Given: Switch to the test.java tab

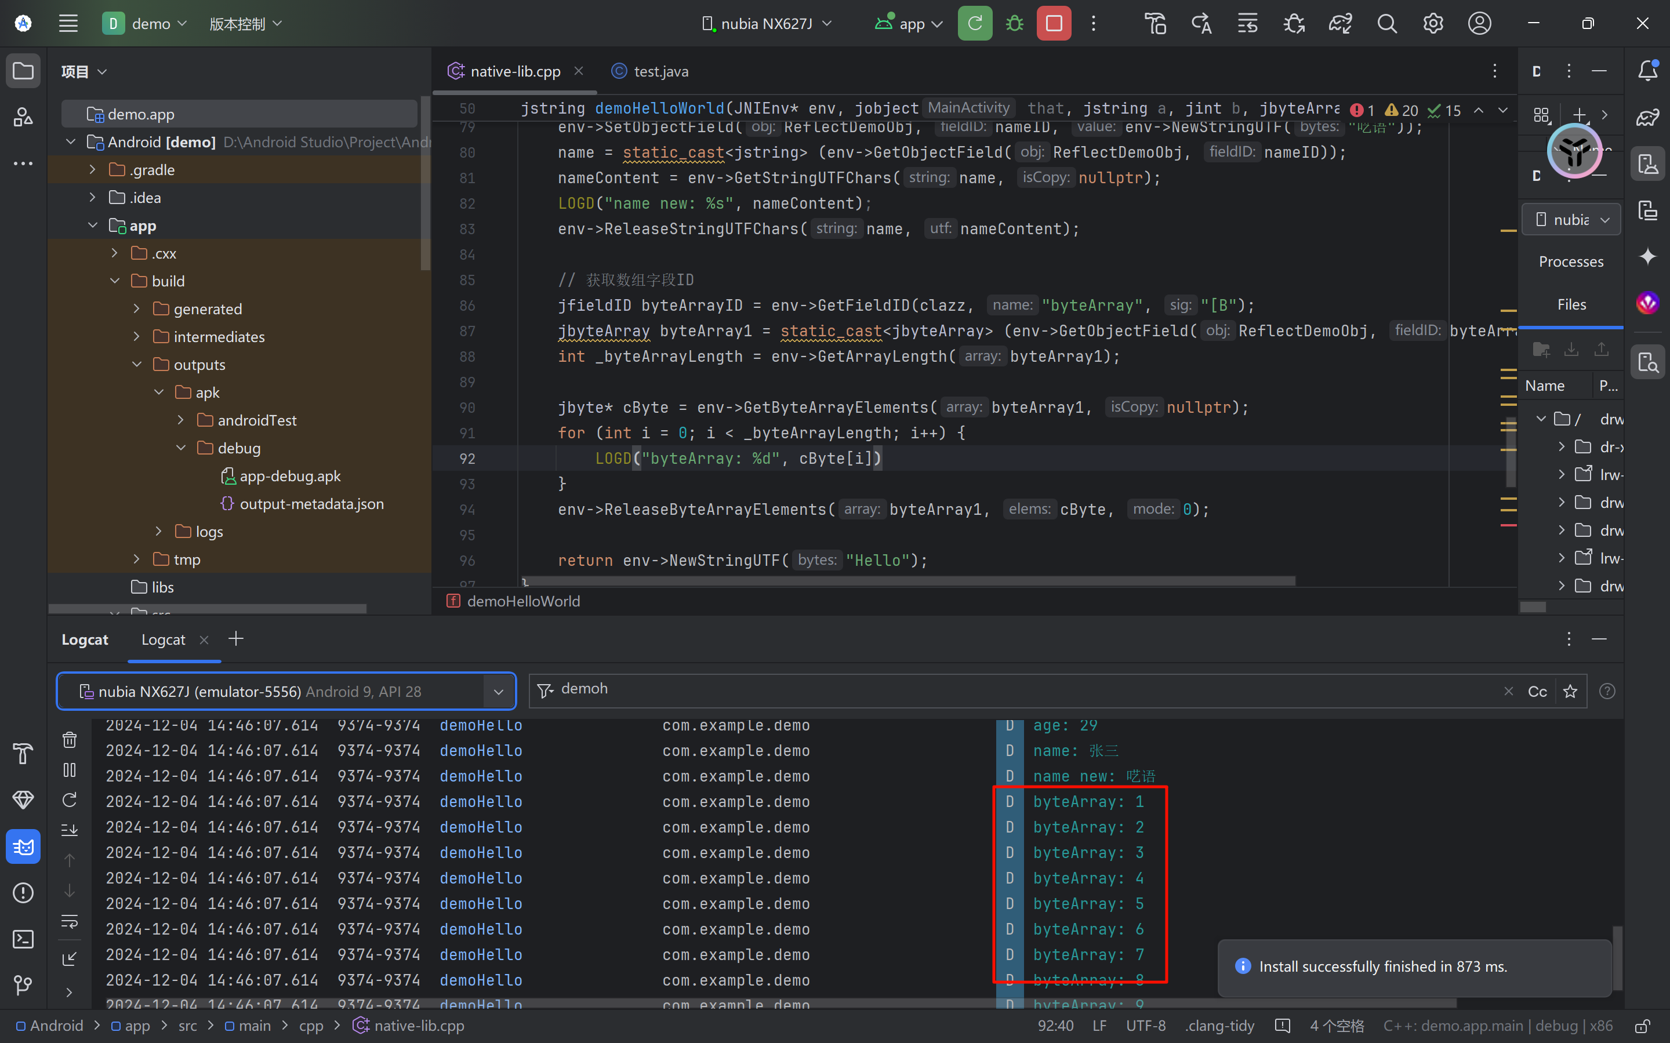Looking at the screenshot, I should click(x=660, y=71).
